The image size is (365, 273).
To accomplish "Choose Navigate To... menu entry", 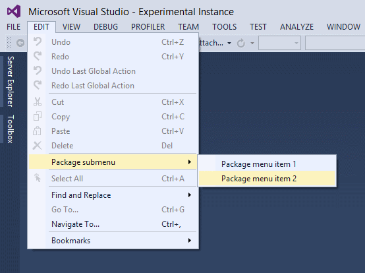I will [113, 224].
